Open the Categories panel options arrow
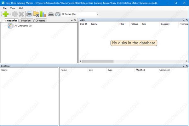This screenshot has height=126, width=189. pos(72,20)
